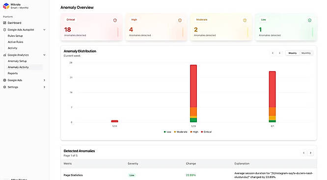Image resolution: width=327 pixels, height=180 pixels.
Task: Click the Critical card alert icon
Action: click(115, 21)
